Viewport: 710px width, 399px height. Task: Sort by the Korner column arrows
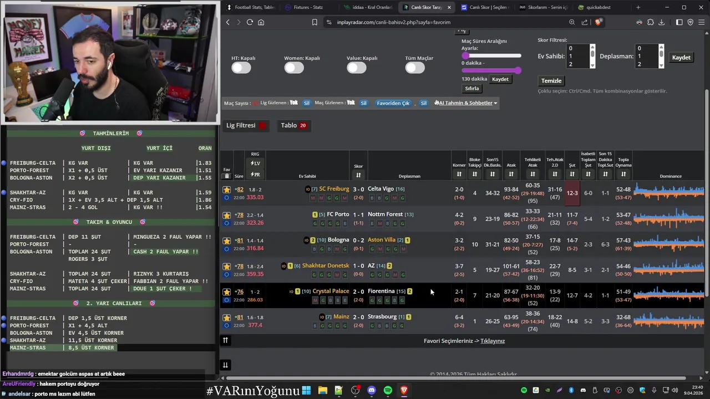(459, 174)
